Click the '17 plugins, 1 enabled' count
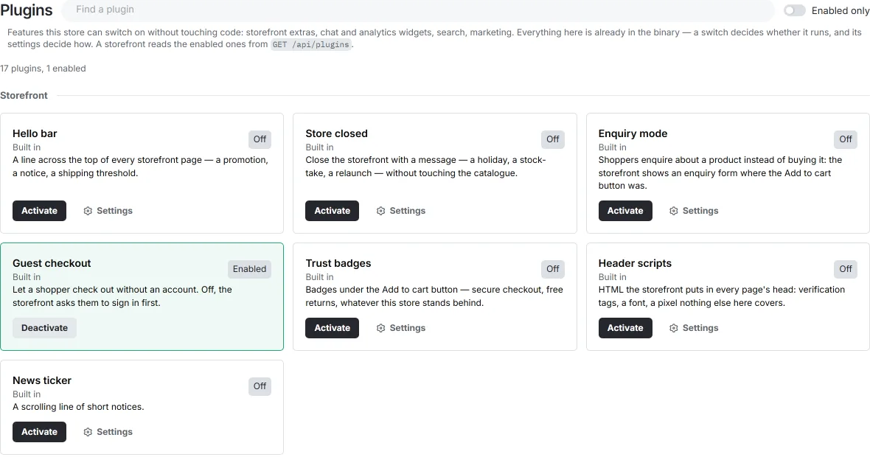 tap(43, 69)
